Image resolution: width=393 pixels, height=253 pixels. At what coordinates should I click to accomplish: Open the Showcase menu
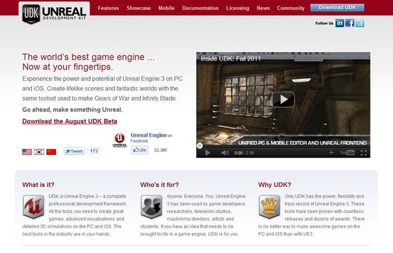coord(139,8)
